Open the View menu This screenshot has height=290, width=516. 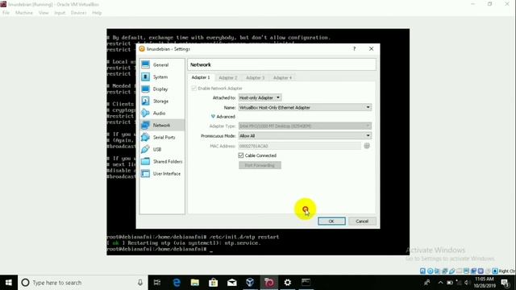[44, 13]
